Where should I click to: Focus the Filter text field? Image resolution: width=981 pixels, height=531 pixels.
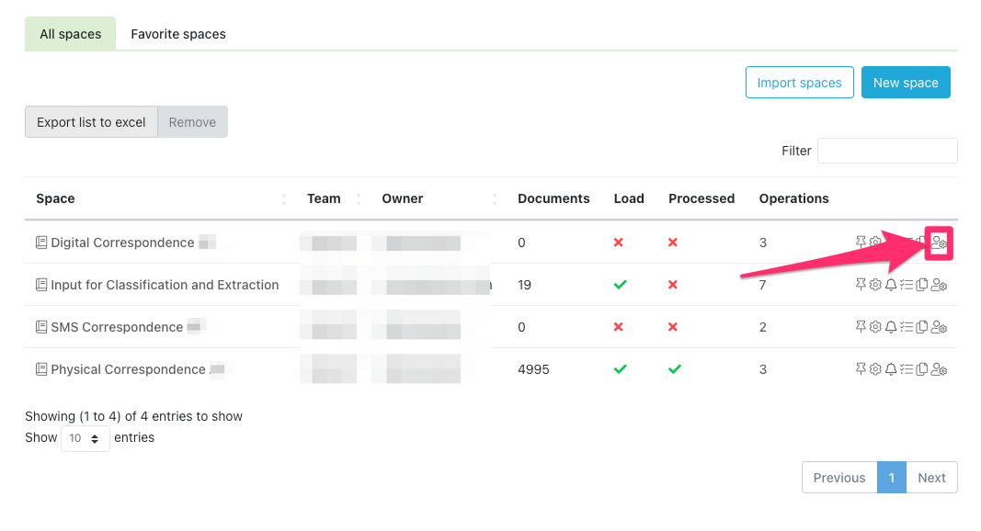[x=886, y=151]
